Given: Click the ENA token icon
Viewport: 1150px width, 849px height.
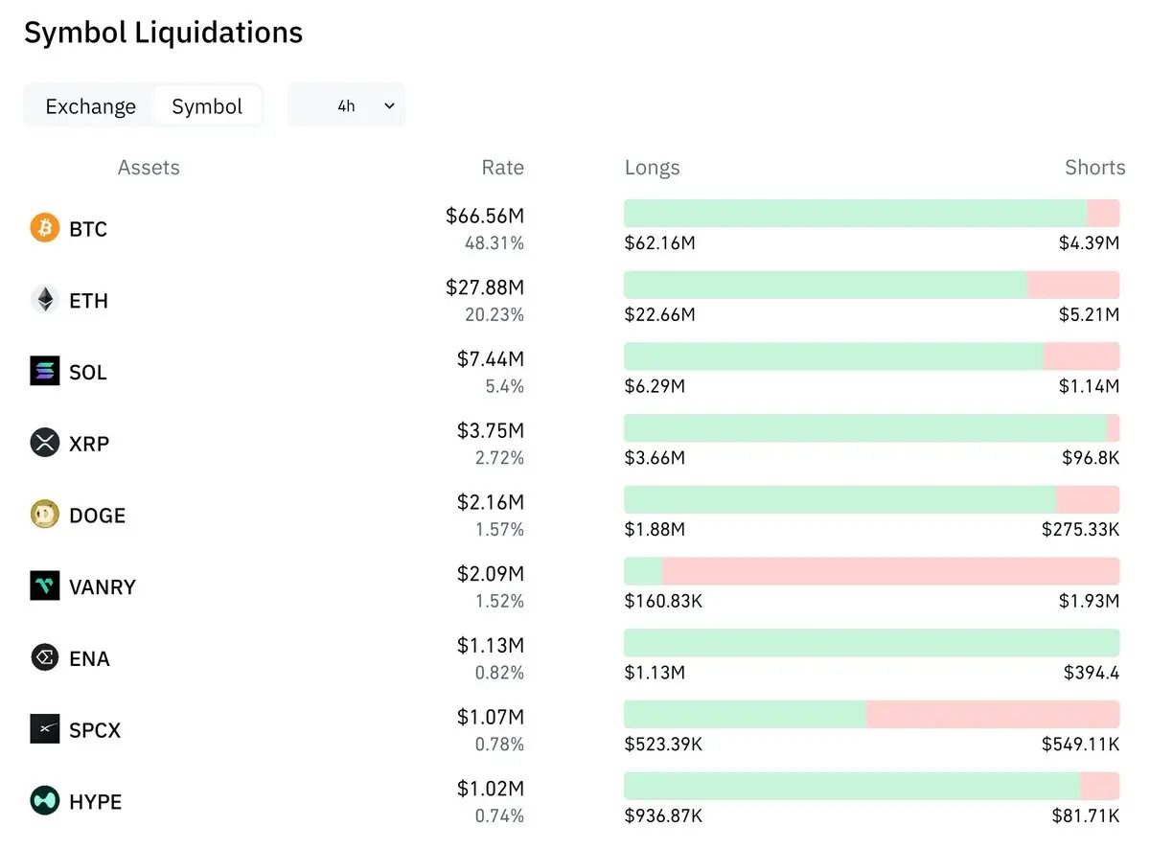Looking at the screenshot, I should (x=45, y=657).
